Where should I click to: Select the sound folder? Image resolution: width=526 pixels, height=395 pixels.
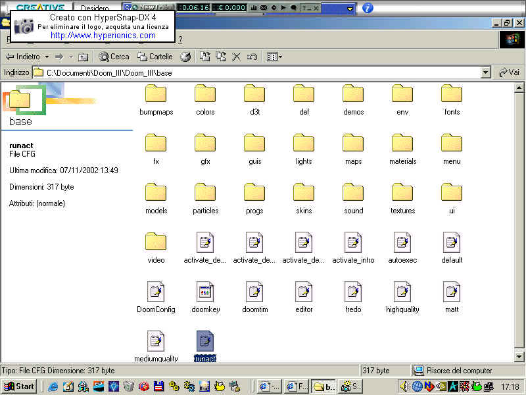[353, 199]
